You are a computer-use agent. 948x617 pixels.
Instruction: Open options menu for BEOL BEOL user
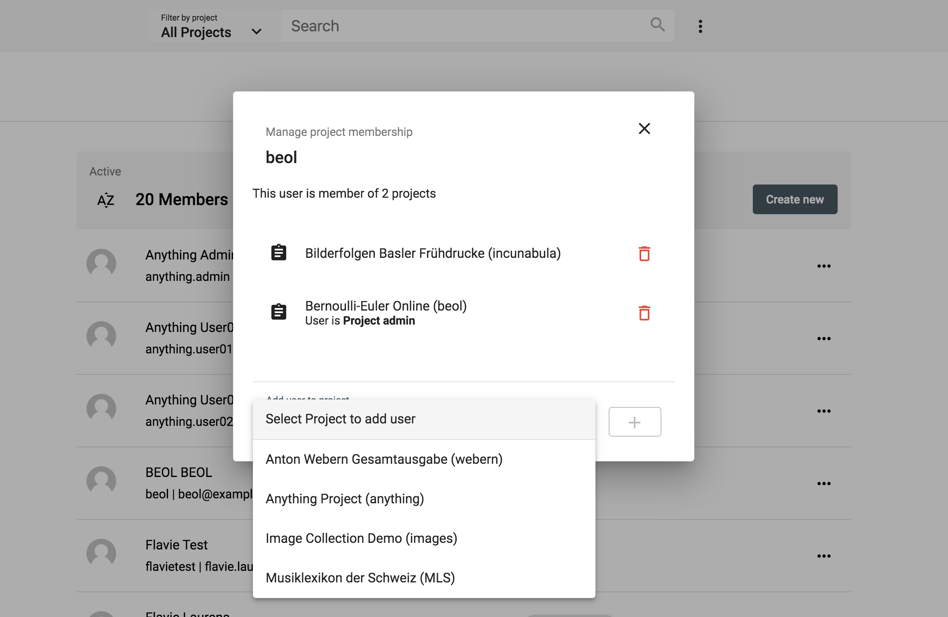tap(824, 483)
